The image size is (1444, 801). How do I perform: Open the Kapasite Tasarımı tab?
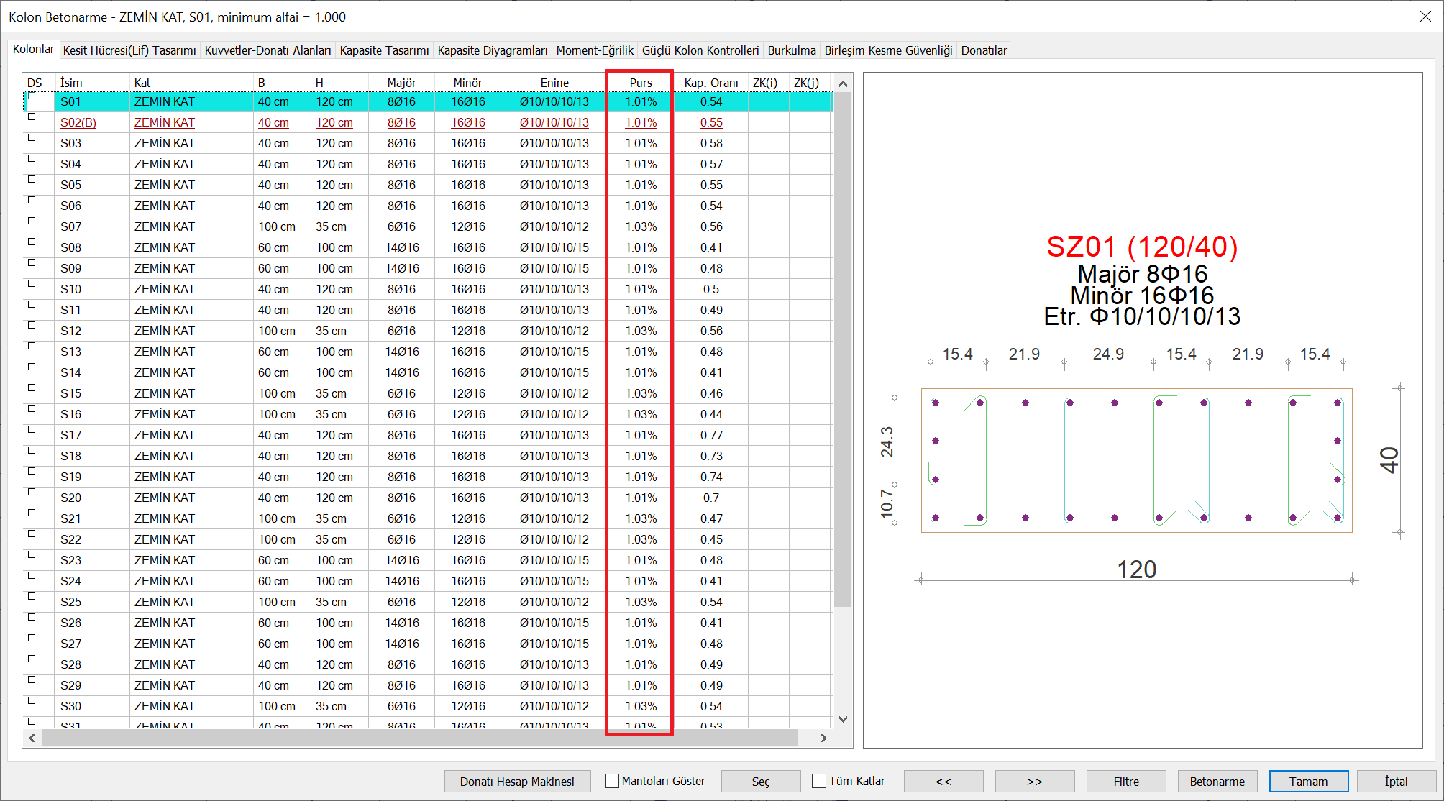[384, 50]
